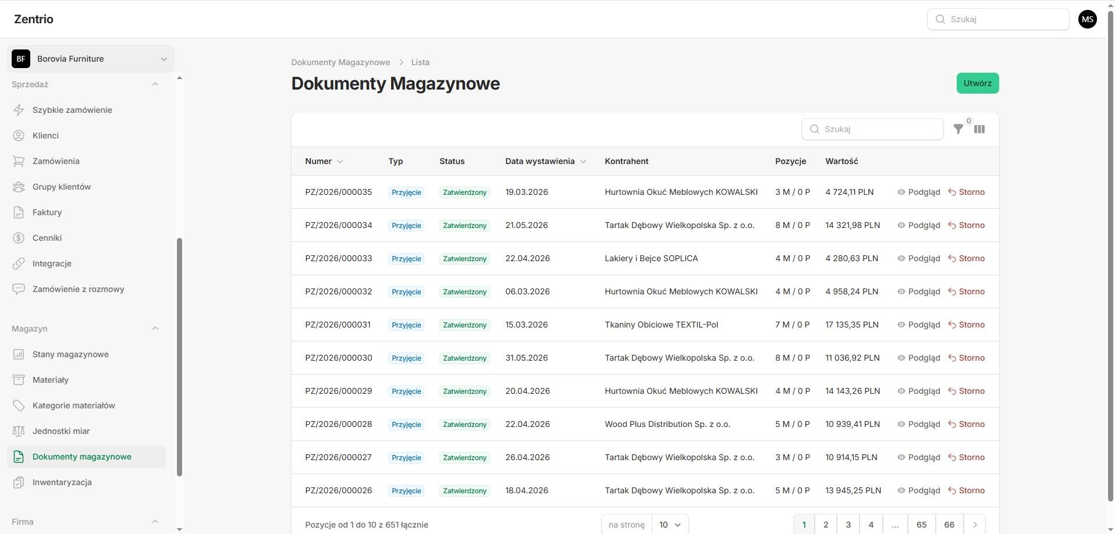Click the global Szukaj search field
1115x534 pixels.
click(x=998, y=19)
